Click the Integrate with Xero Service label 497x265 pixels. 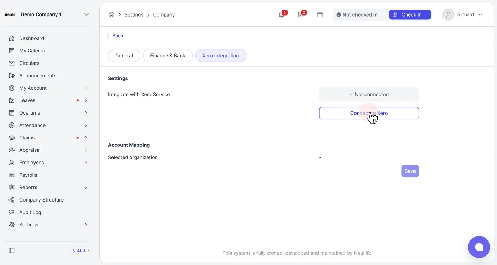coord(139,94)
